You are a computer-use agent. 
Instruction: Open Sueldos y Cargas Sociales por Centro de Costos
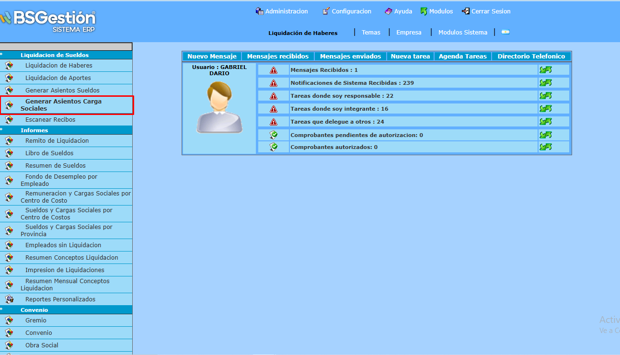tap(67, 214)
